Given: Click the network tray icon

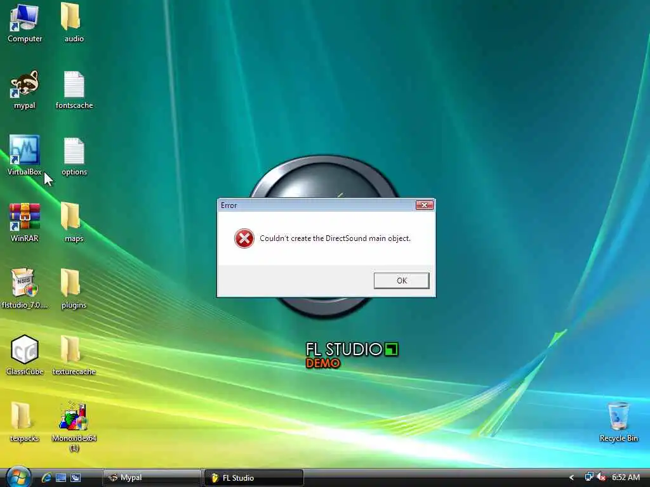Looking at the screenshot, I should click(588, 477).
